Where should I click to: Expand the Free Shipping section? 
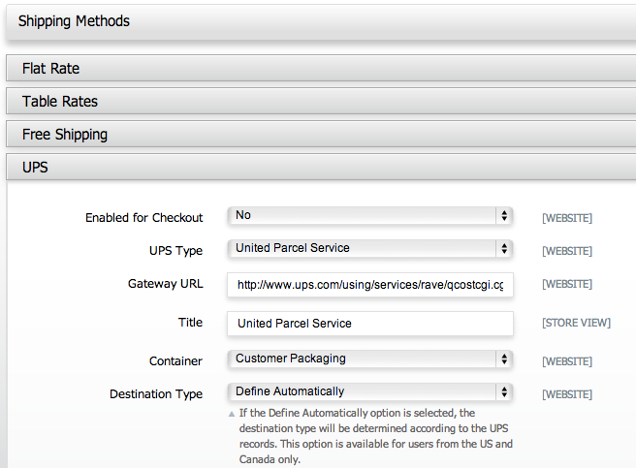(x=321, y=135)
